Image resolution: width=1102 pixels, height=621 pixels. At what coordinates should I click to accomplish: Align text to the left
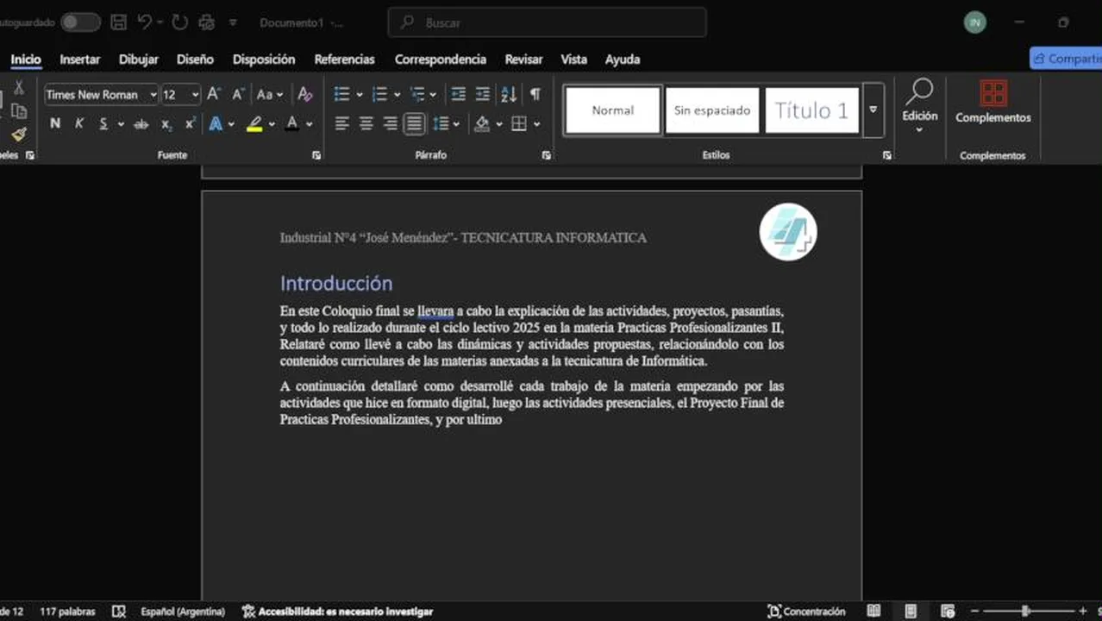click(341, 124)
